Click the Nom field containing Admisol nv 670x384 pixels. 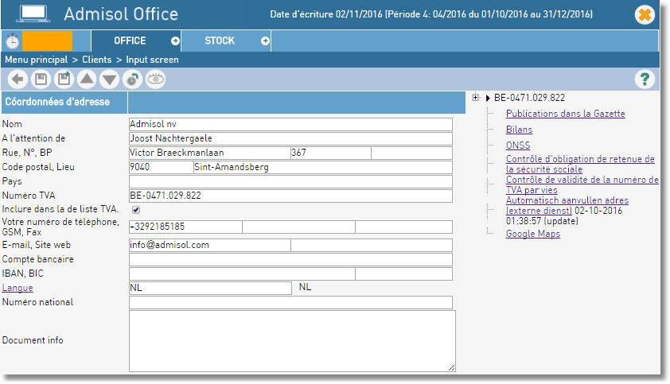[290, 124]
